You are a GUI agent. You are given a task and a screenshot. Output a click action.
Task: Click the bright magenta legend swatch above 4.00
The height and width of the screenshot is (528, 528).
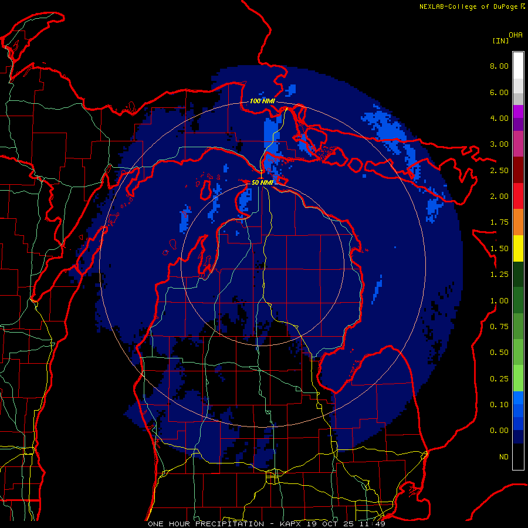pos(518,111)
